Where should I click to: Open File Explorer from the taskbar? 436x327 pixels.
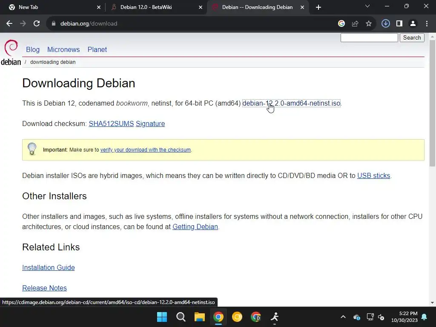[200, 317]
